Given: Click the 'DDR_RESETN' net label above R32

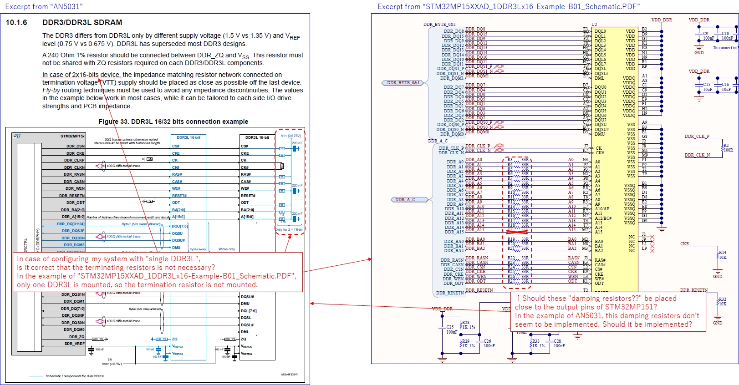Looking at the screenshot, I should coord(694,290).
